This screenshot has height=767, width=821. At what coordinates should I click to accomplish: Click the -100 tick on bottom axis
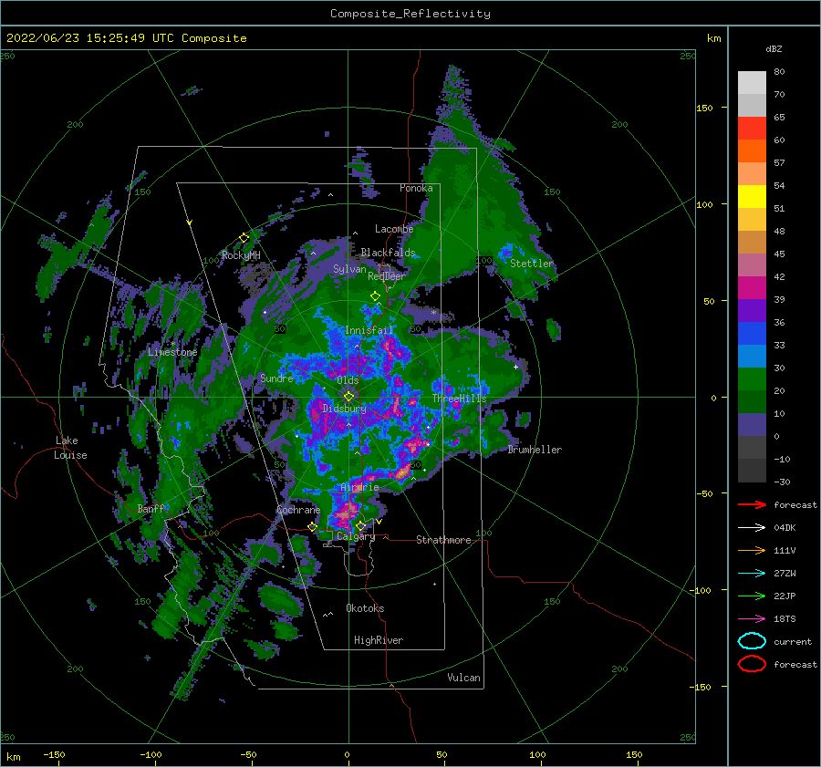(151, 755)
